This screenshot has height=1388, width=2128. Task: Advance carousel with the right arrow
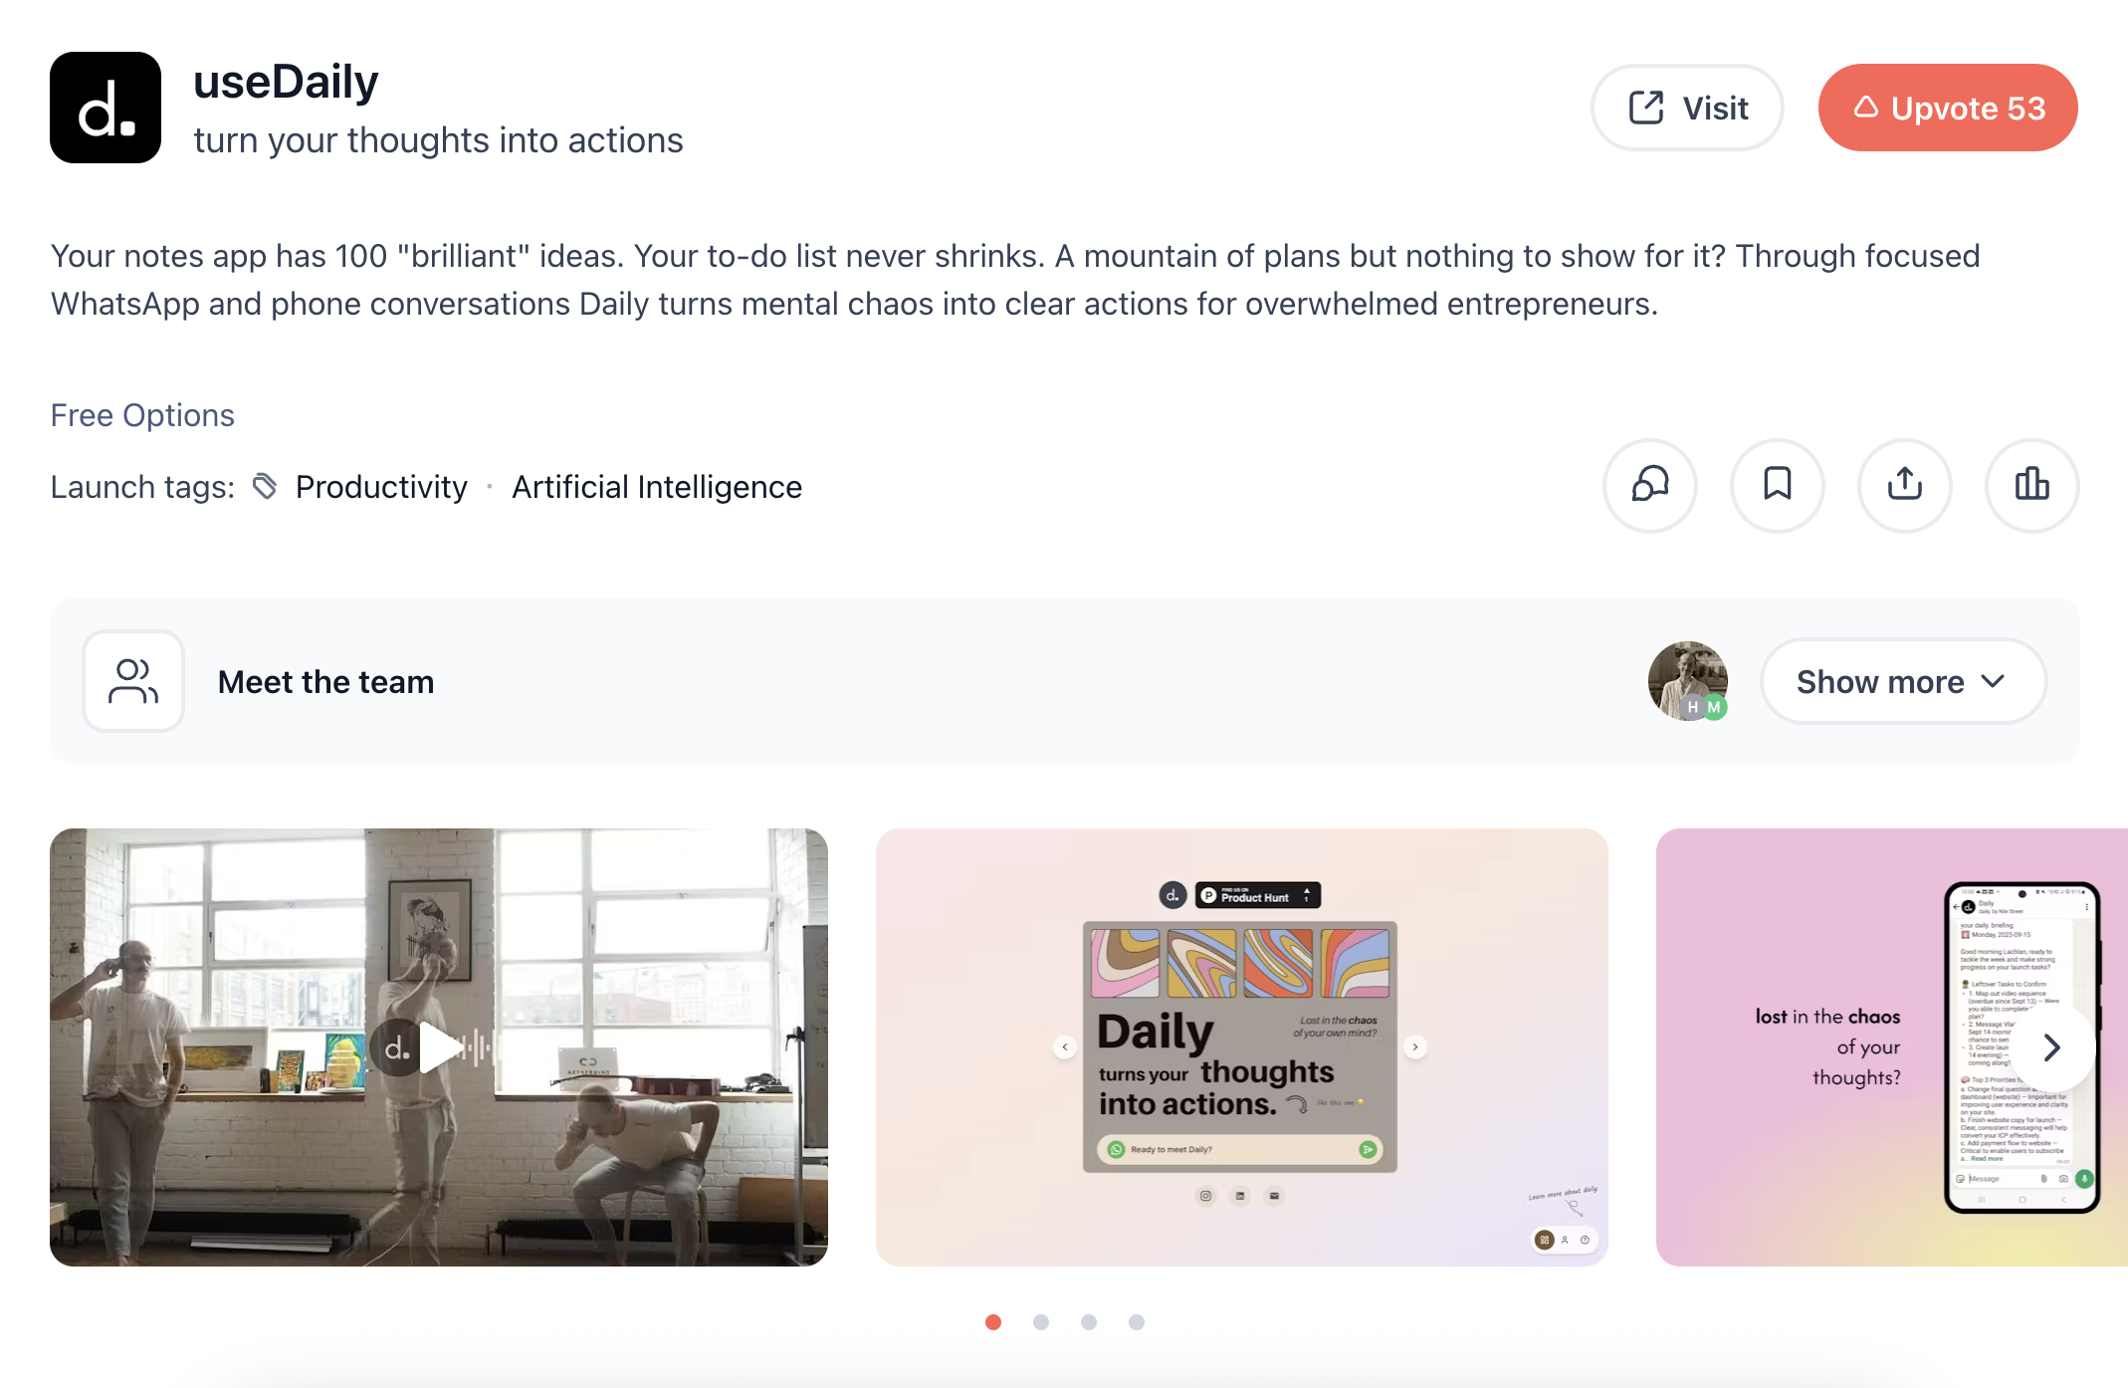tap(2051, 1047)
